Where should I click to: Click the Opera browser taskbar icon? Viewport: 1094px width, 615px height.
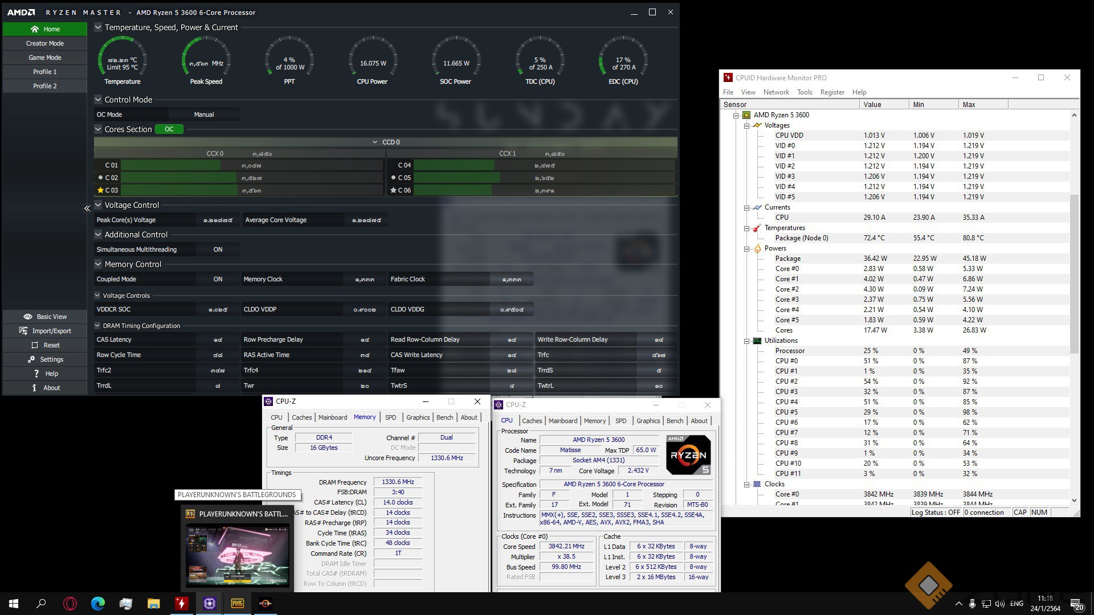[70, 604]
